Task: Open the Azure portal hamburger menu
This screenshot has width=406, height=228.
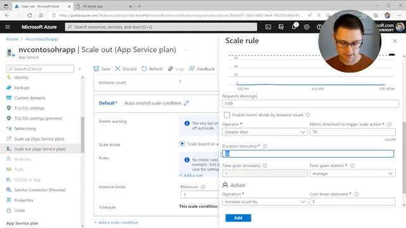Action: [x=8, y=27]
